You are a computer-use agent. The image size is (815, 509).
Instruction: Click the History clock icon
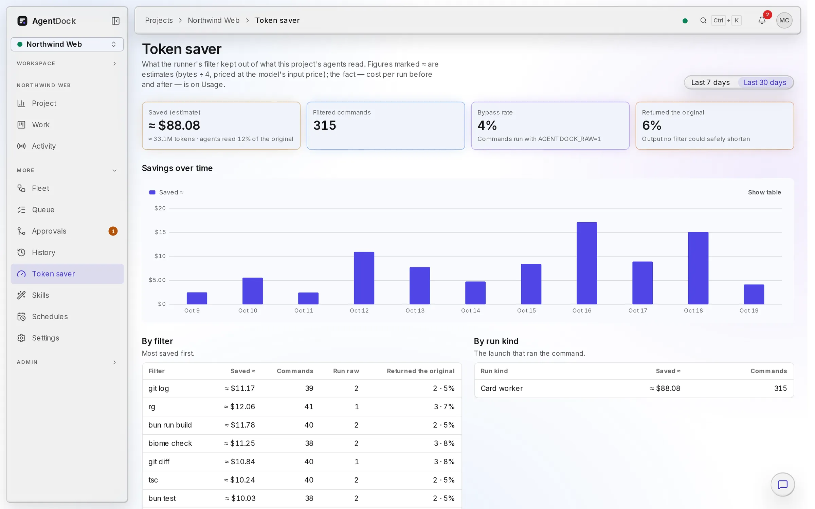tap(21, 252)
